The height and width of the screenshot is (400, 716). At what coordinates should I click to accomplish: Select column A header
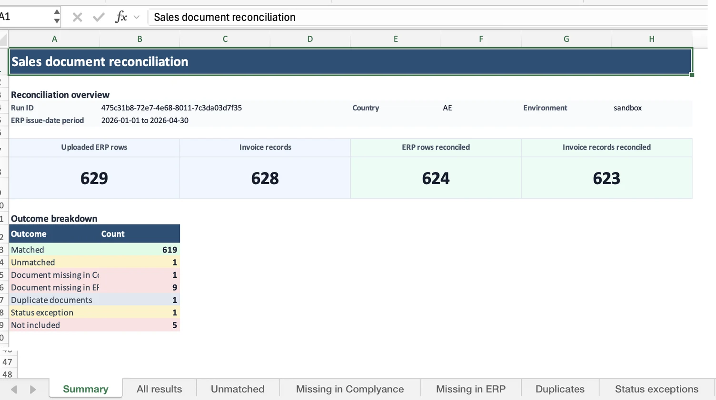54,39
